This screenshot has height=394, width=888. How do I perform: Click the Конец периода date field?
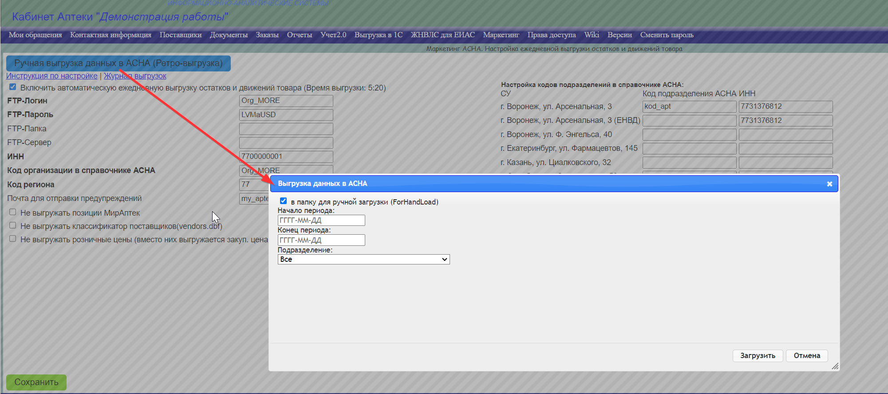(x=321, y=240)
